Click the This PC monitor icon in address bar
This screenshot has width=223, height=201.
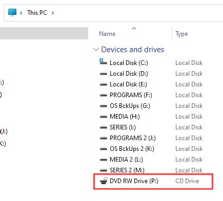coord(12,13)
